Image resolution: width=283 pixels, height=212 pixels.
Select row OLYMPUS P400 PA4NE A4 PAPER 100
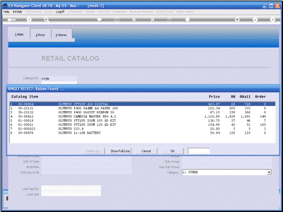pos(142,108)
